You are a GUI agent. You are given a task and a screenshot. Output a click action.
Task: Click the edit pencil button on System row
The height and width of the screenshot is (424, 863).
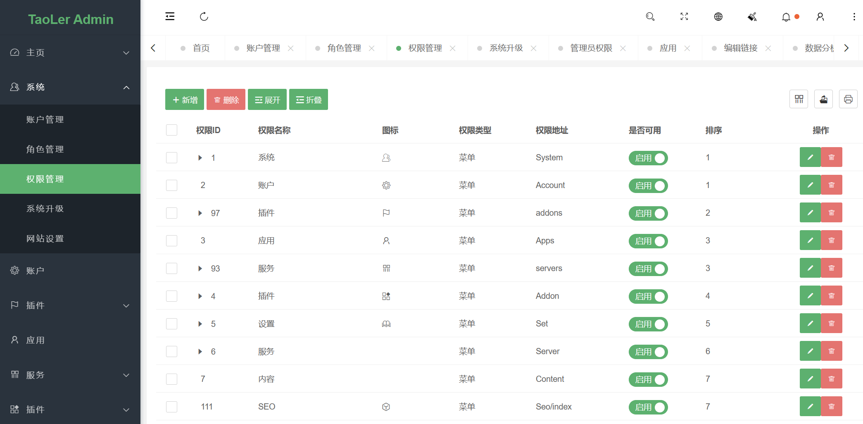(810, 157)
